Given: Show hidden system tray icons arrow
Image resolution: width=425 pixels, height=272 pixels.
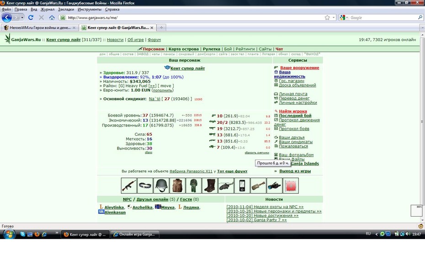Looking at the screenshot, I should [x=376, y=234].
